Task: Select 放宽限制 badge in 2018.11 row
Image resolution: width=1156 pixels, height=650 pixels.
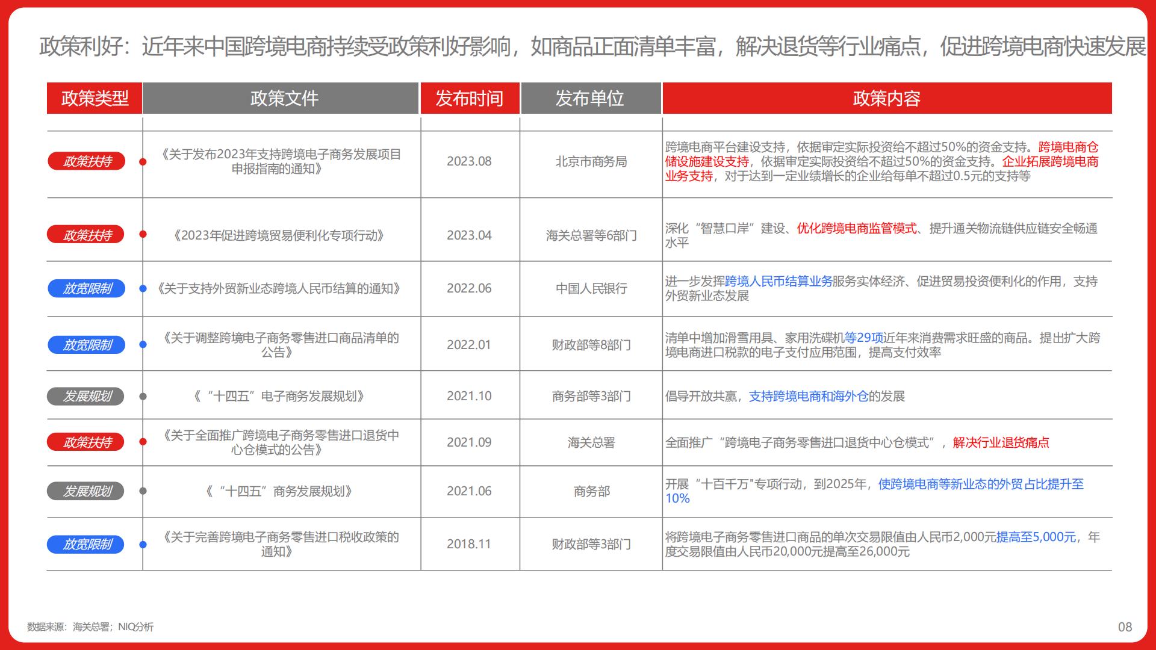Action: point(86,544)
